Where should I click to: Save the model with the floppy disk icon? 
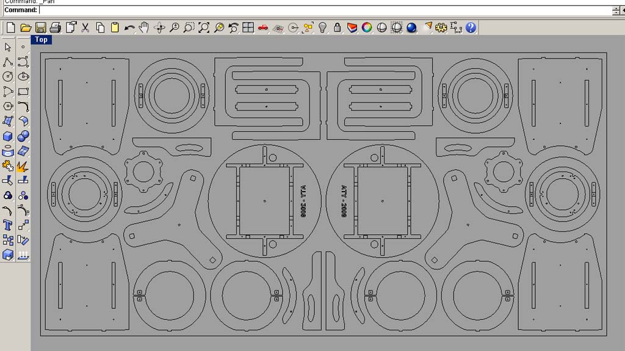[x=40, y=27]
